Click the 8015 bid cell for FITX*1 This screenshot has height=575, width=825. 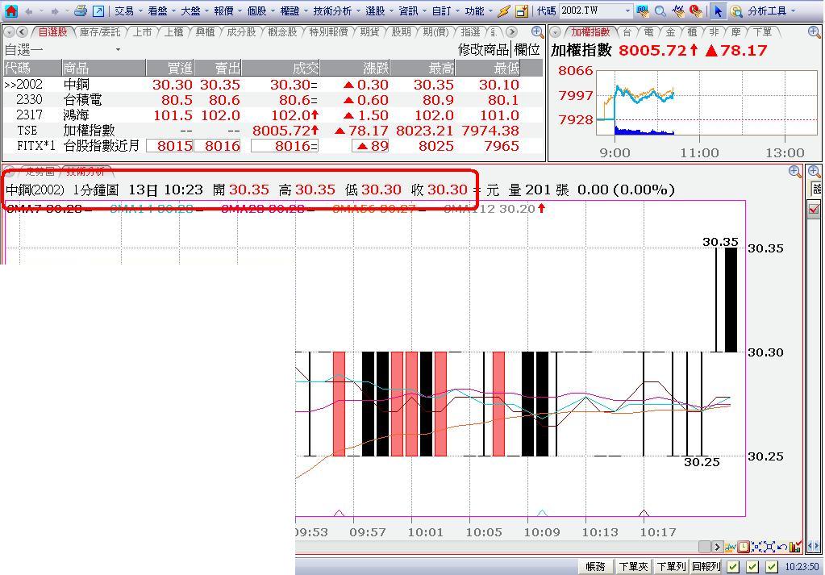169,146
